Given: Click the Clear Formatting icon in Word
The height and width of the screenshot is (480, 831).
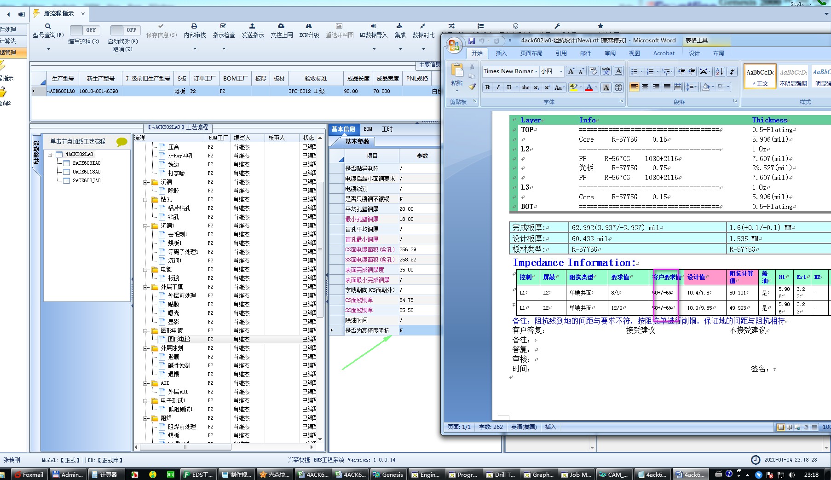Looking at the screenshot, I should click(x=594, y=71).
